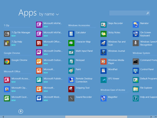Open Sticky Notes icon
The image size is (157, 118).
[x=103, y=34]
